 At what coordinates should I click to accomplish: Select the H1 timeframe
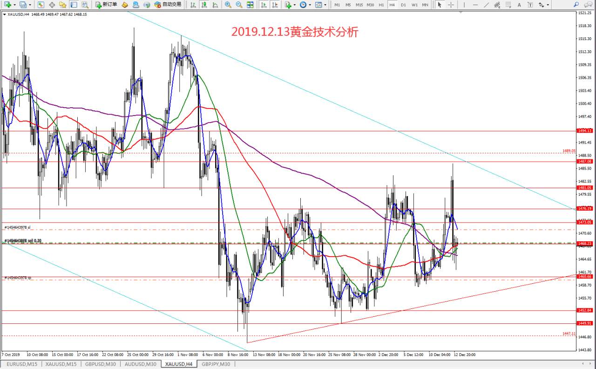tap(381, 5)
